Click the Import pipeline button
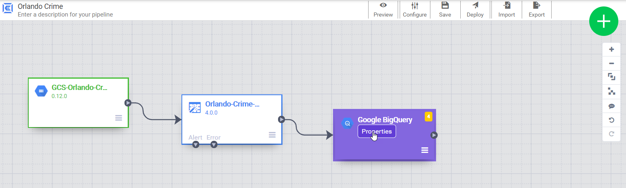The height and width of the screenshot is (188, 626). pyautogui.click(x=506, y=10)
